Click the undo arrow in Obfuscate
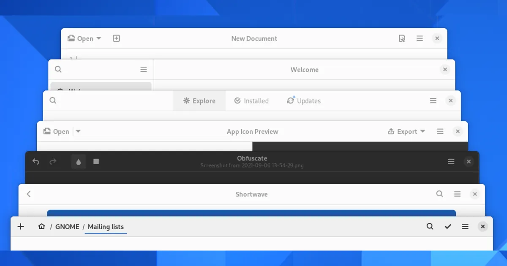The image size is (507, 266). [36, 162]
